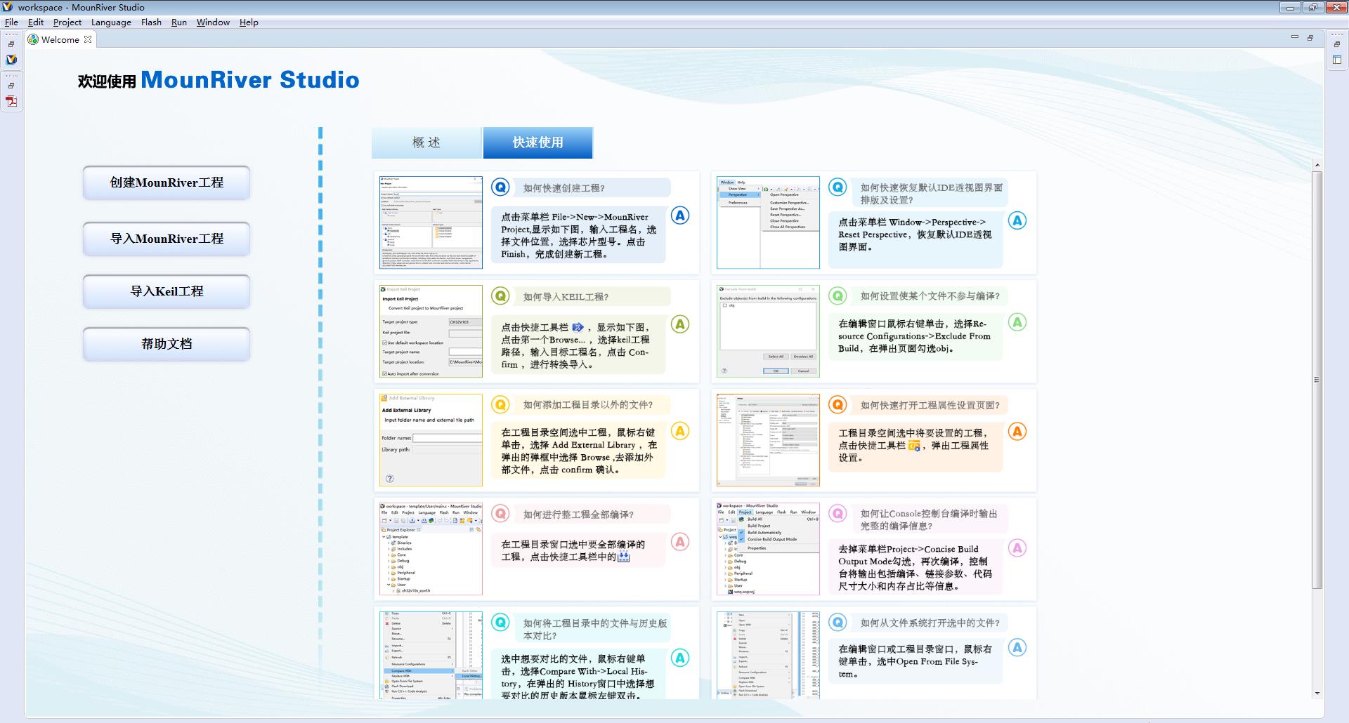Viewport: 1349px width, 723px height.
Task: Open the File menu
Action: (11, 22)
